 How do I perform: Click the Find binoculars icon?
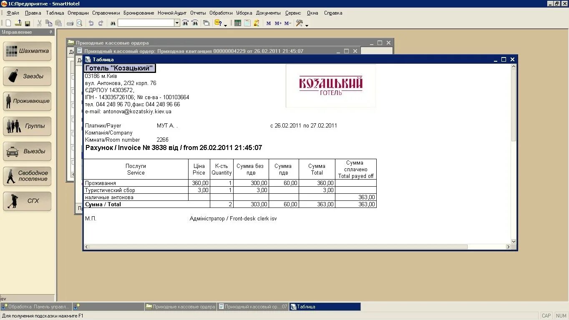(113, 23)
